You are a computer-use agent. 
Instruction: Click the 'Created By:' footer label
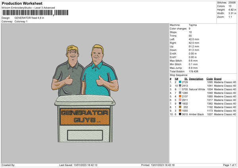click(8, 165)
